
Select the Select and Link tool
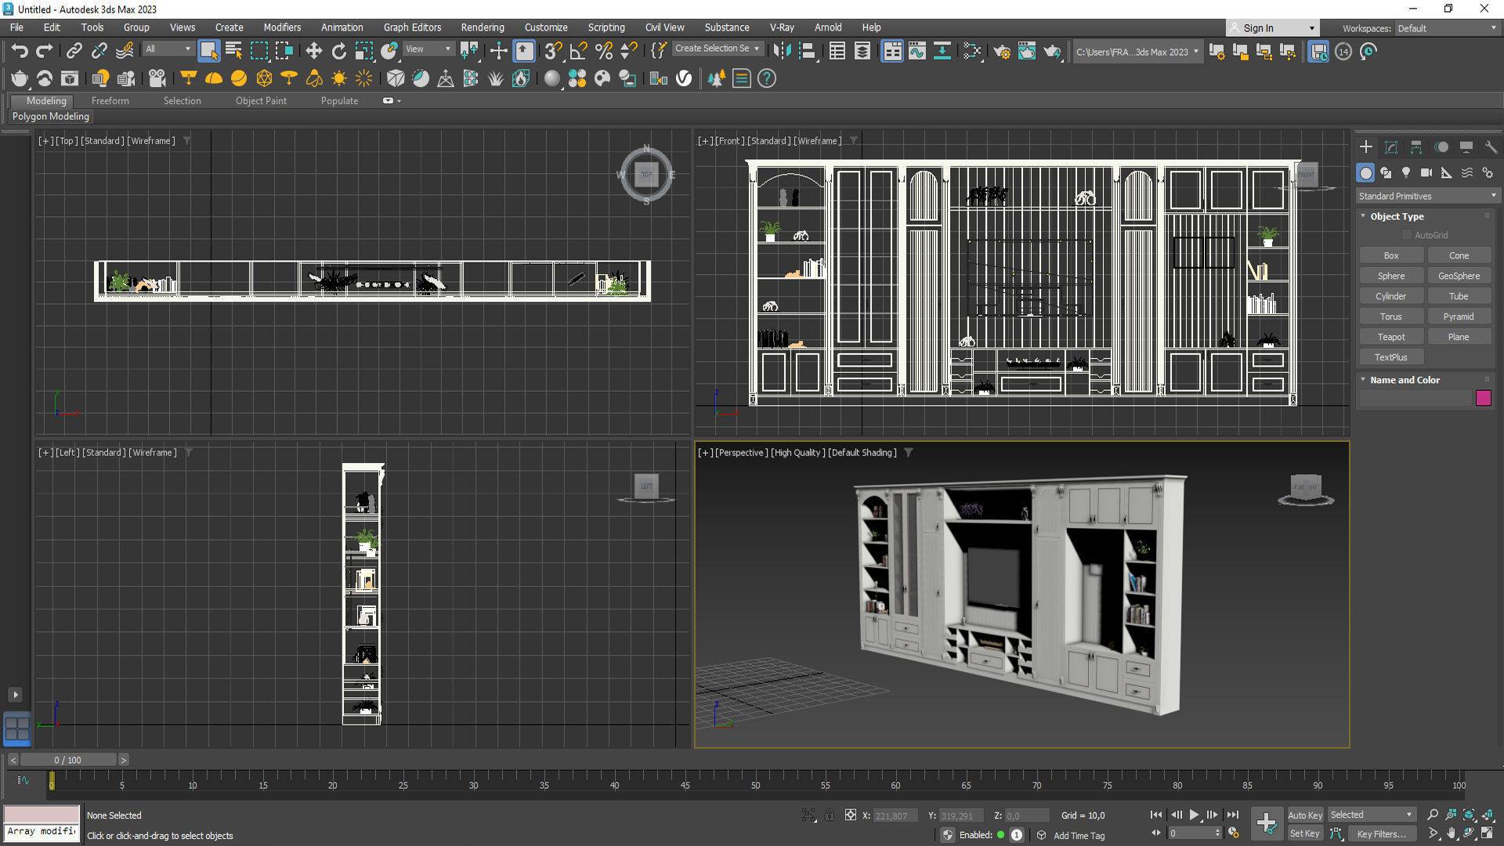pos(74,52)
